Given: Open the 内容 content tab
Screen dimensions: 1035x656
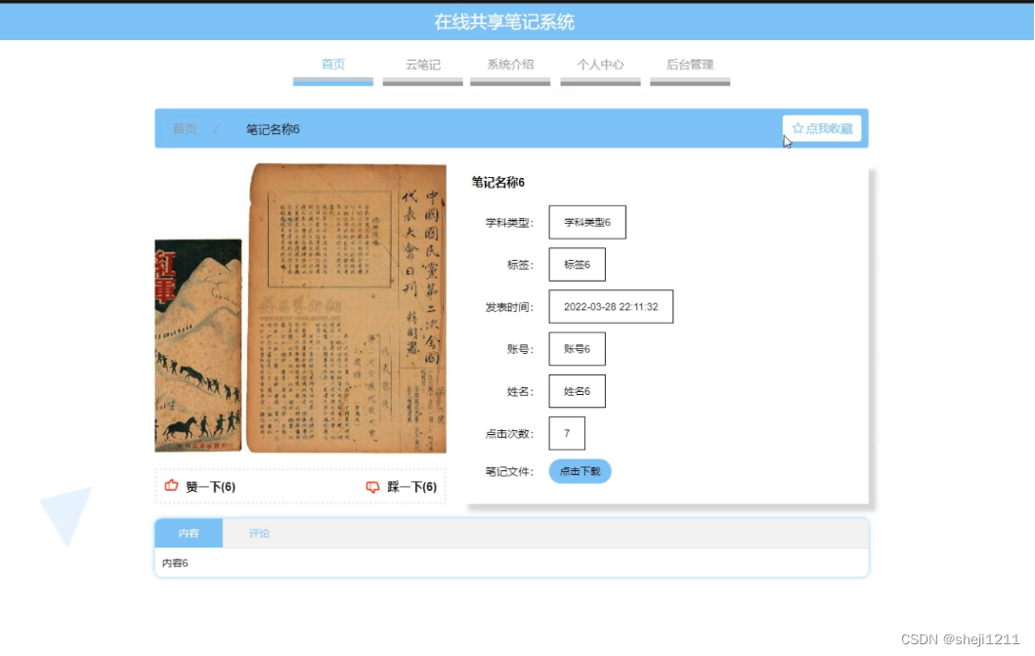Looking at the screenshot, I should tap(188, 533).
